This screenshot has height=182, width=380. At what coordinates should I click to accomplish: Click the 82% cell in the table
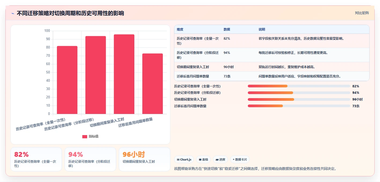coord(227,39)
